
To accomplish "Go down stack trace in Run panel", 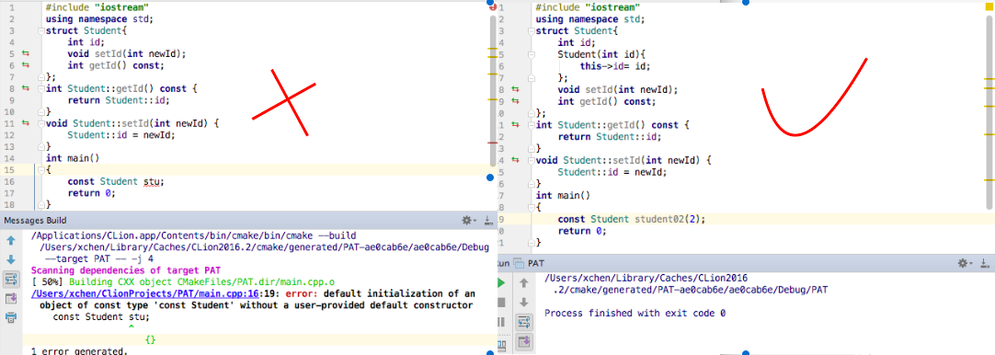I will [524, 303].
